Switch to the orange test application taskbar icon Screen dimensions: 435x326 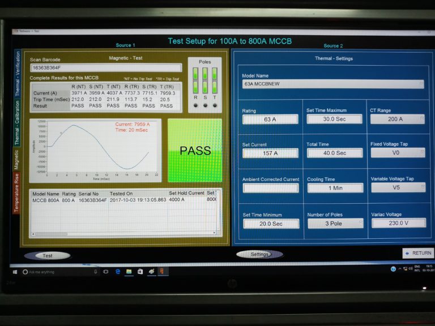[x=163, y=272]
